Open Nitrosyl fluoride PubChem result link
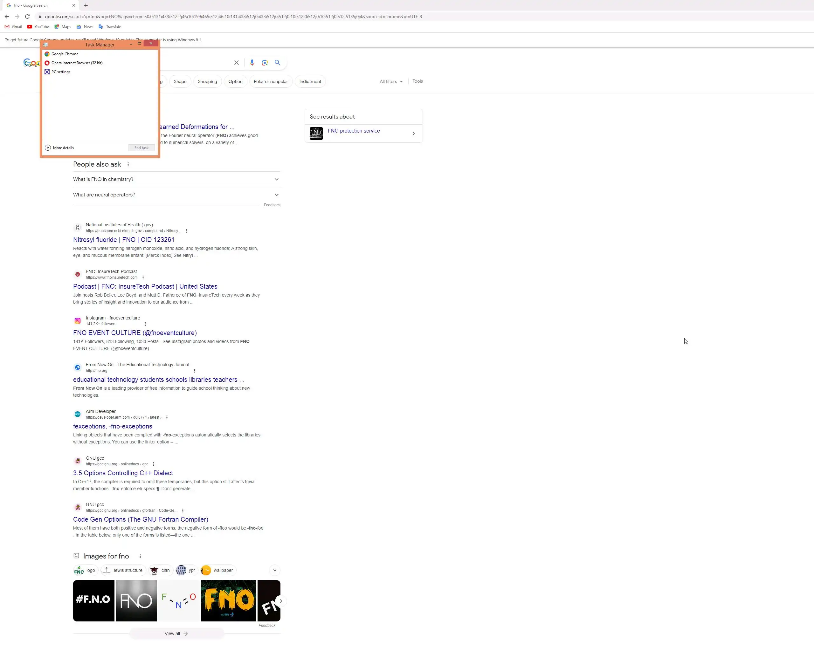 point(123,240)
